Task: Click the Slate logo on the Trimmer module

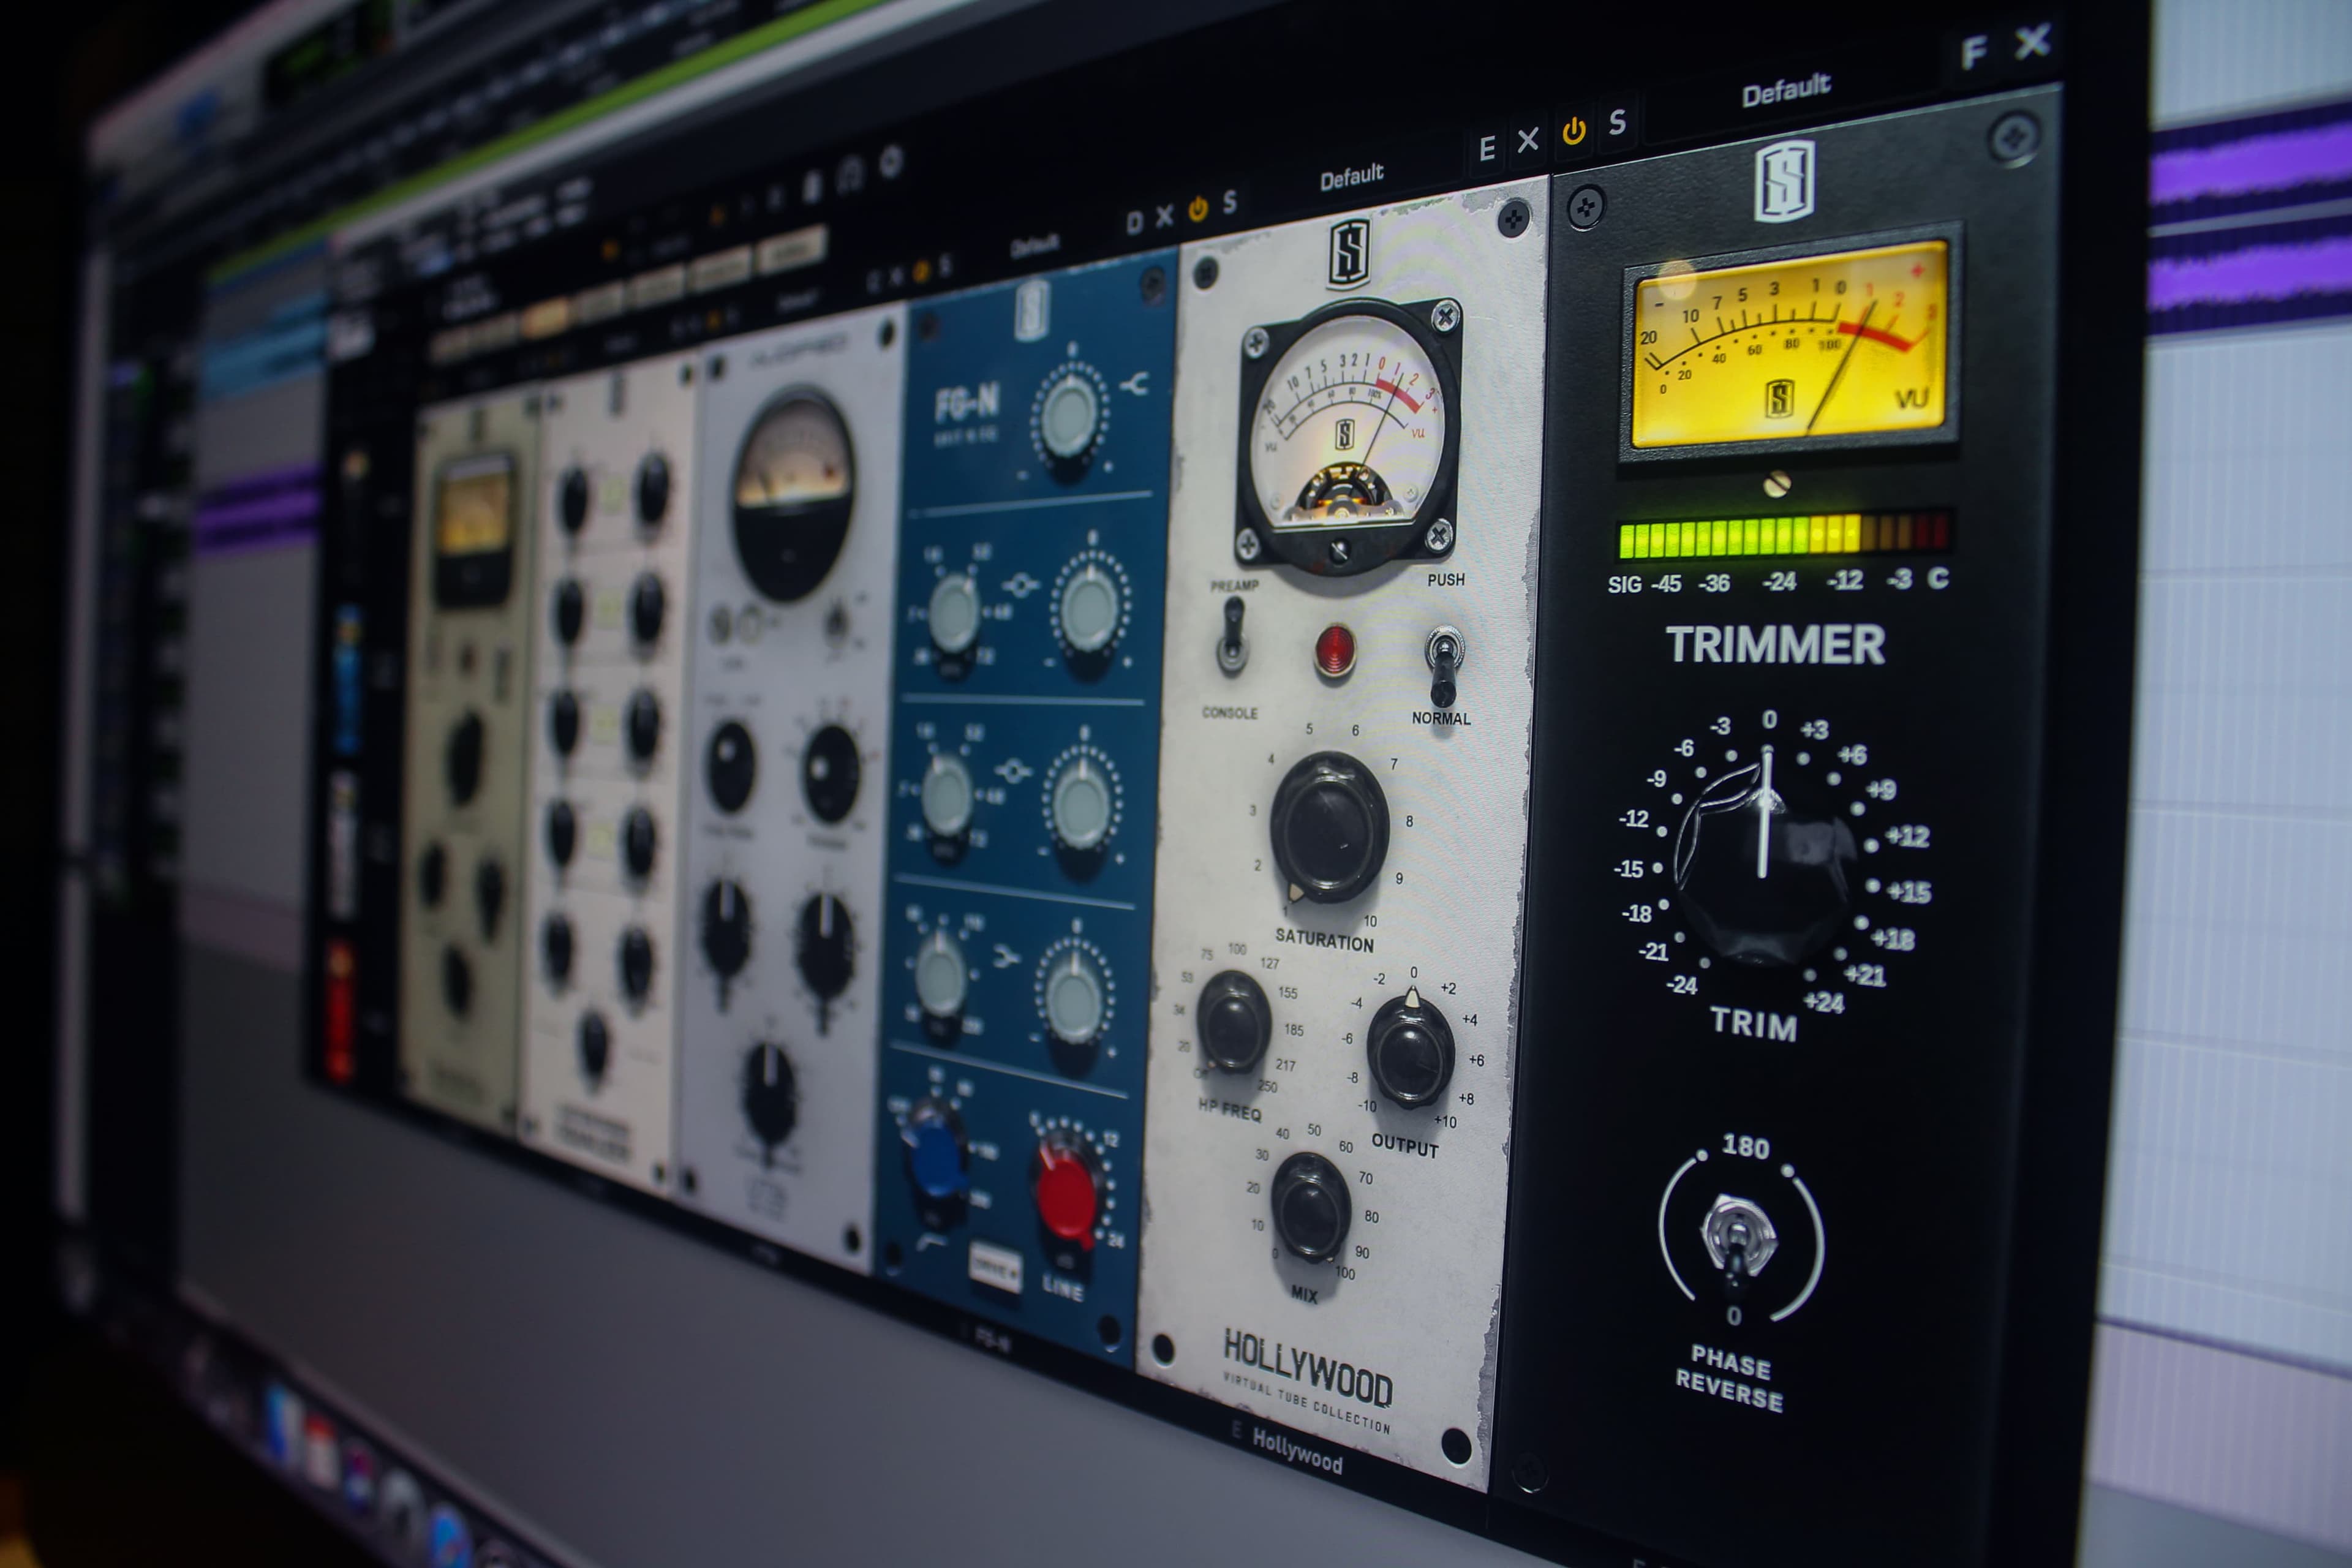Action: [1785, 180]
